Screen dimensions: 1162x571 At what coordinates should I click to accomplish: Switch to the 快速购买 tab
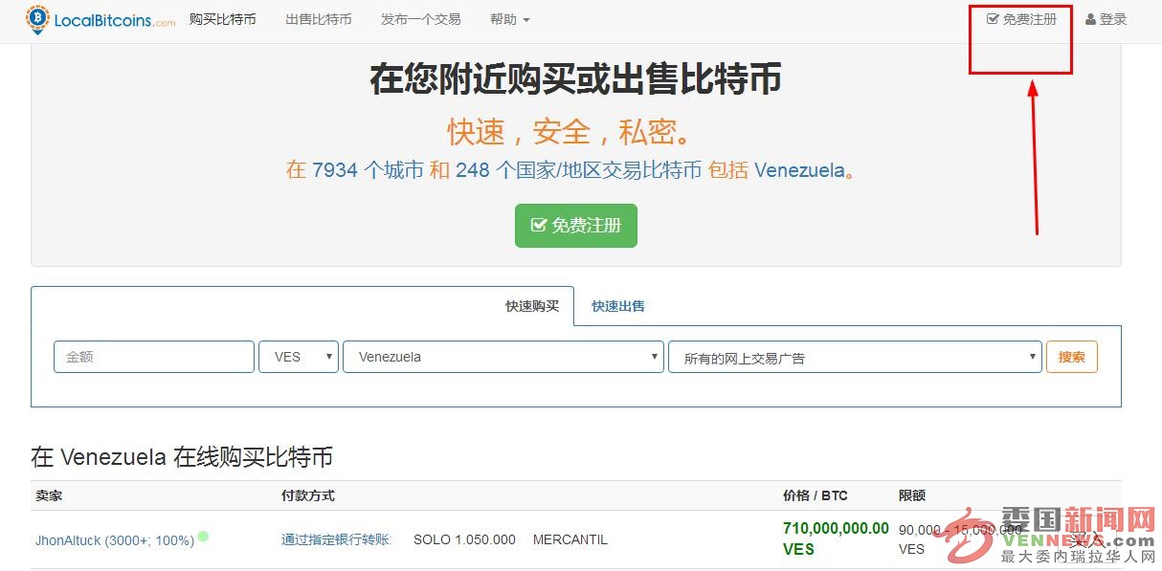pos(532,306)
